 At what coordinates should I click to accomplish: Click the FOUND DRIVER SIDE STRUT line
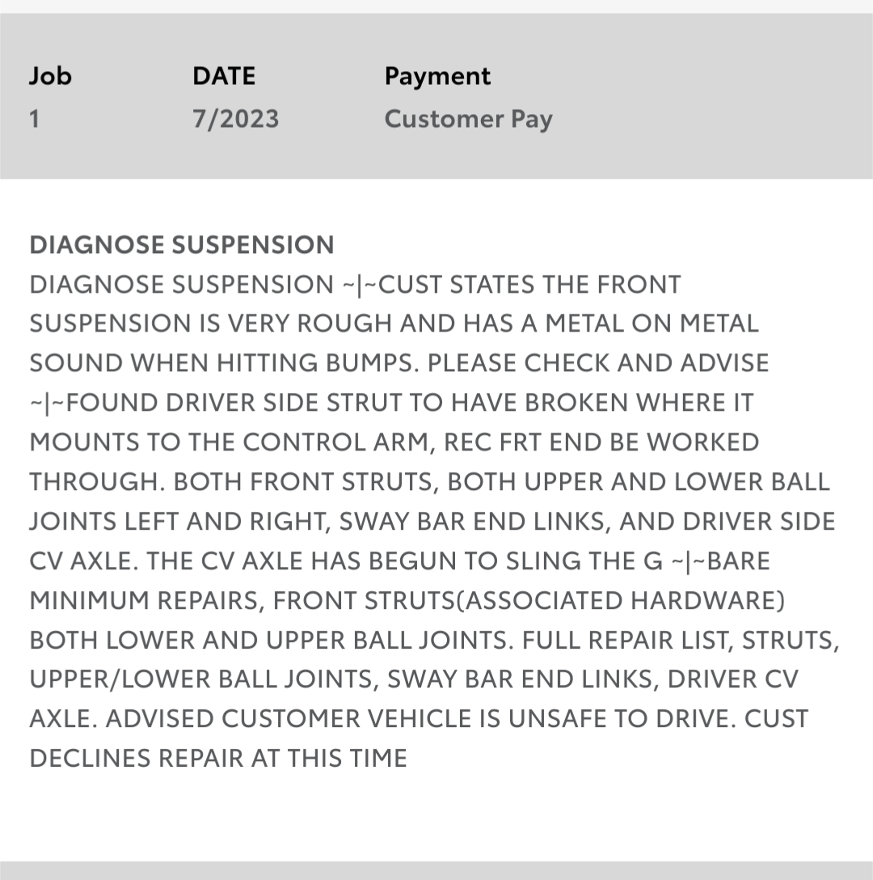tap(391, 403)
